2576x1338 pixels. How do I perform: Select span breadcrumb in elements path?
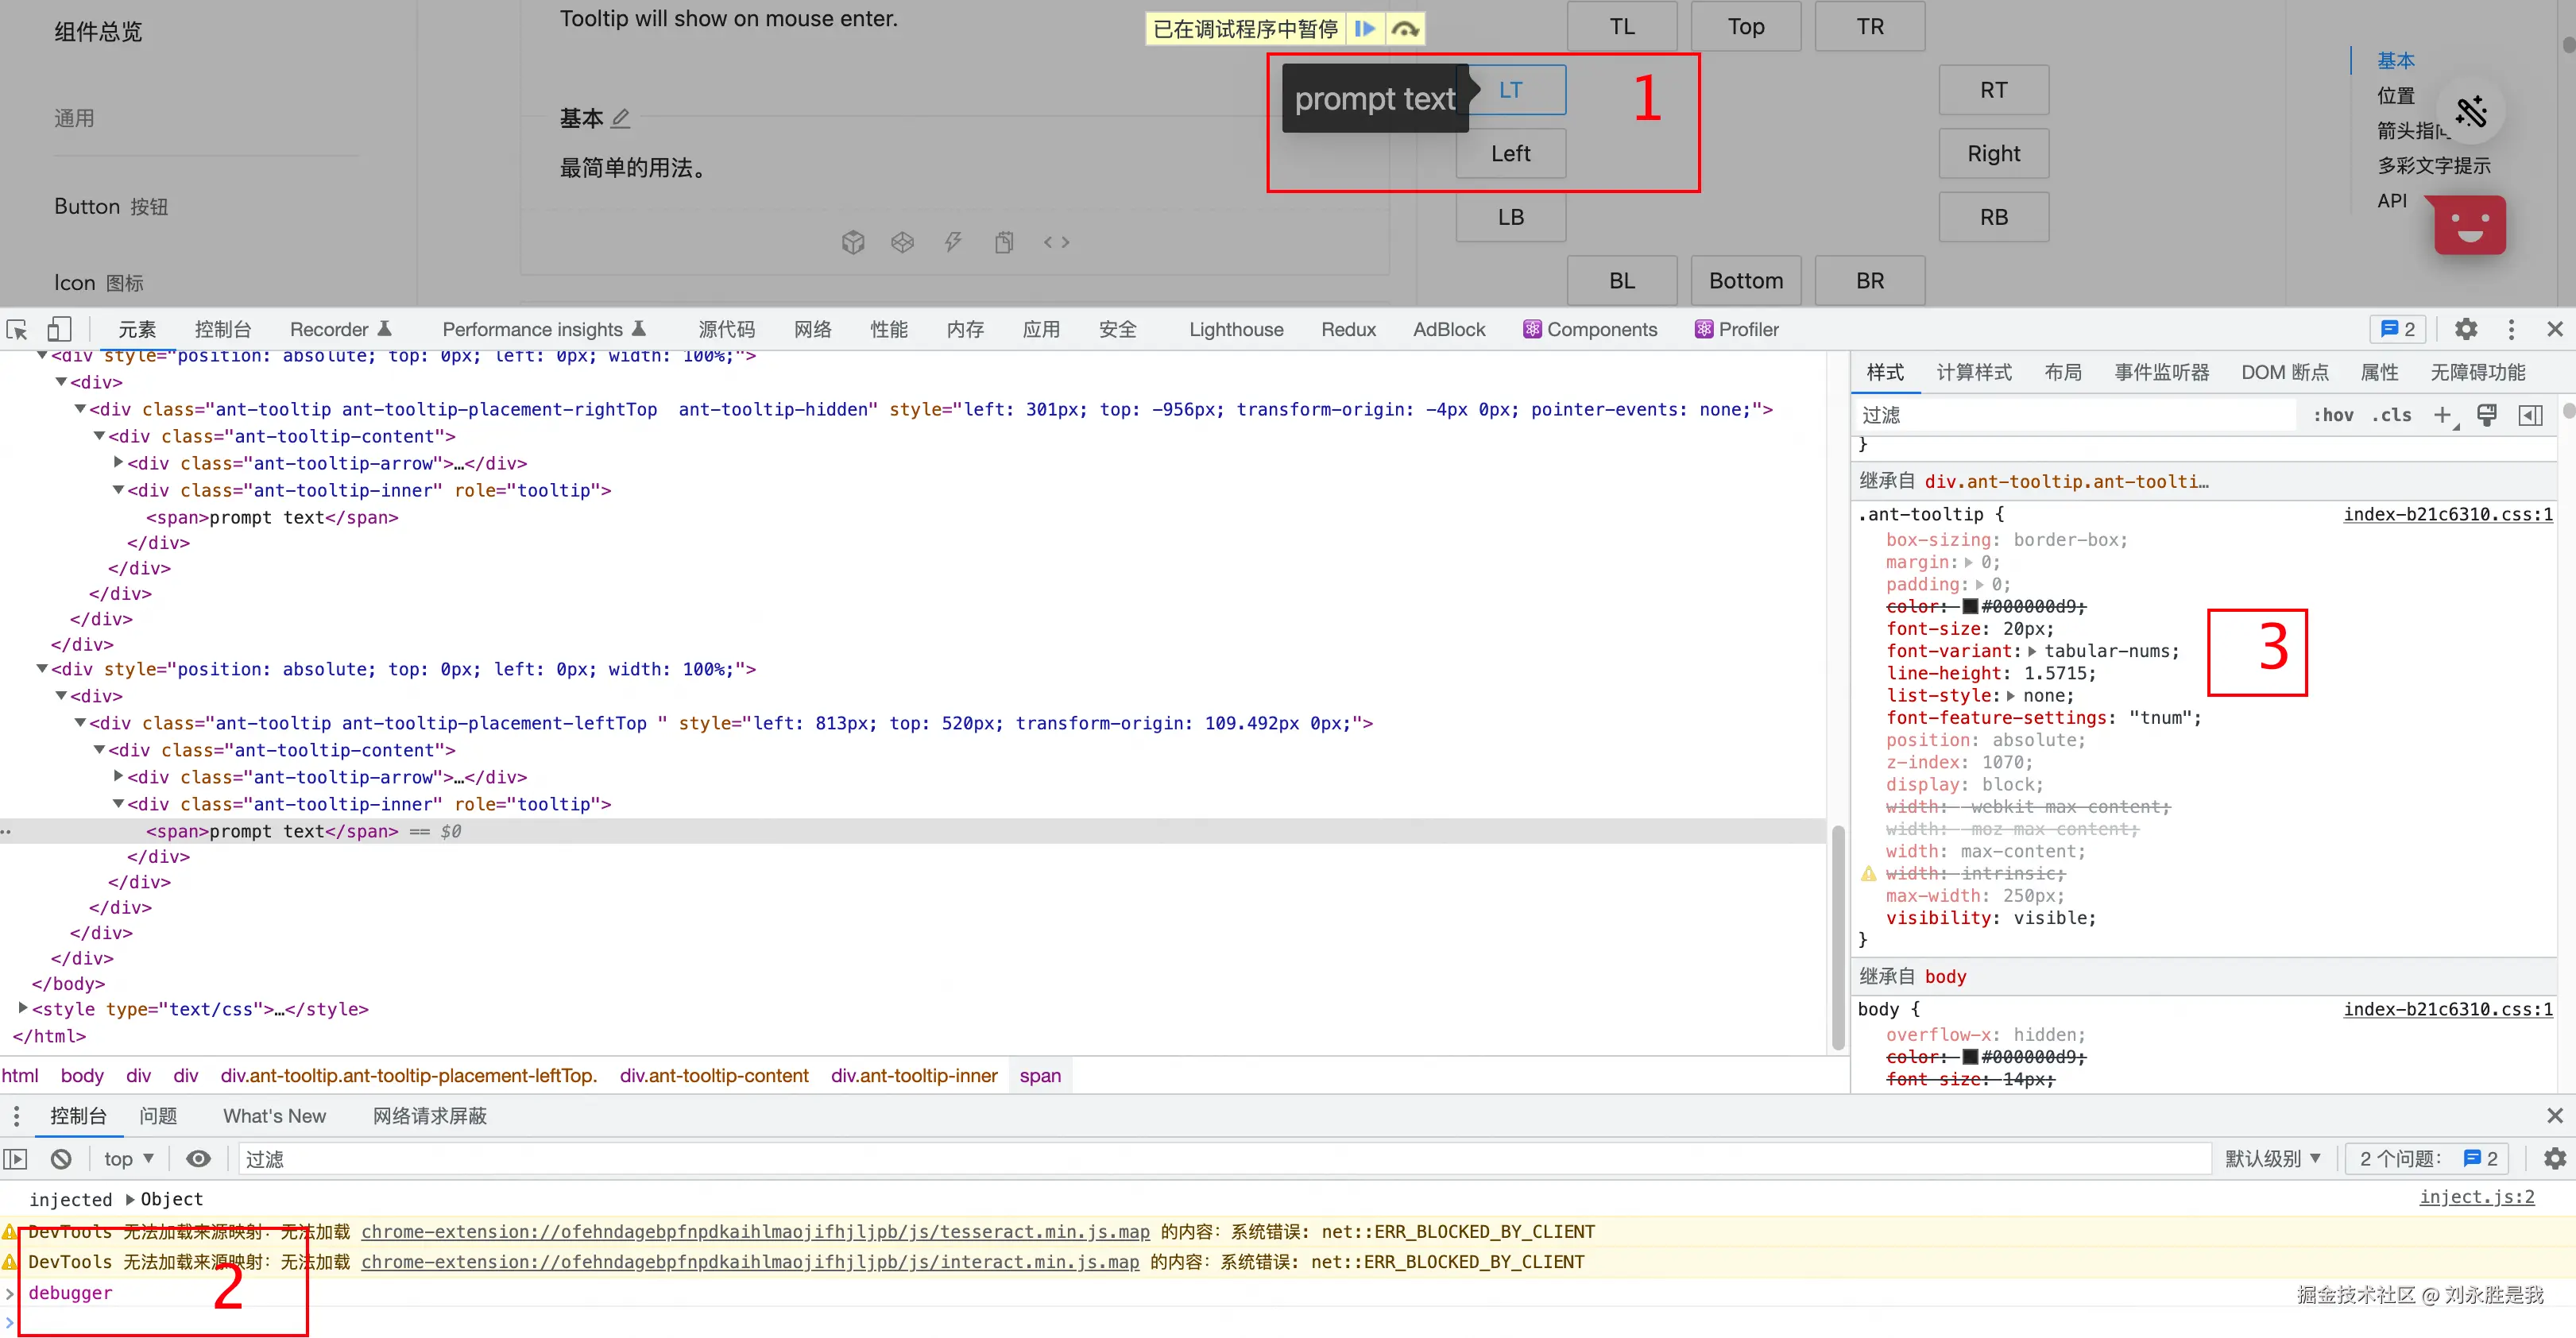1040,1075
